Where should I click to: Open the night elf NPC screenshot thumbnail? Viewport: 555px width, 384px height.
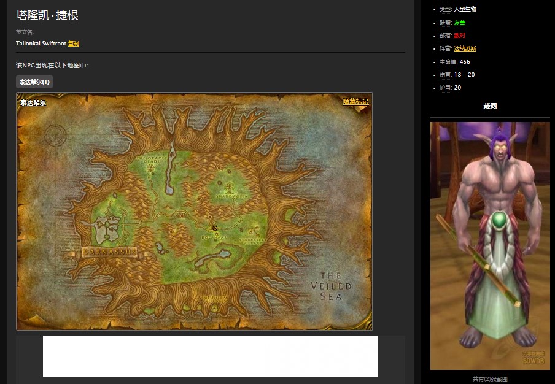490,245
